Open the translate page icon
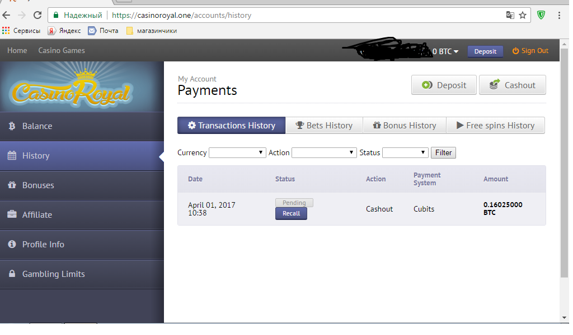Image resolution: width=573 pixels, height=335 pixels. coord(510,15)
